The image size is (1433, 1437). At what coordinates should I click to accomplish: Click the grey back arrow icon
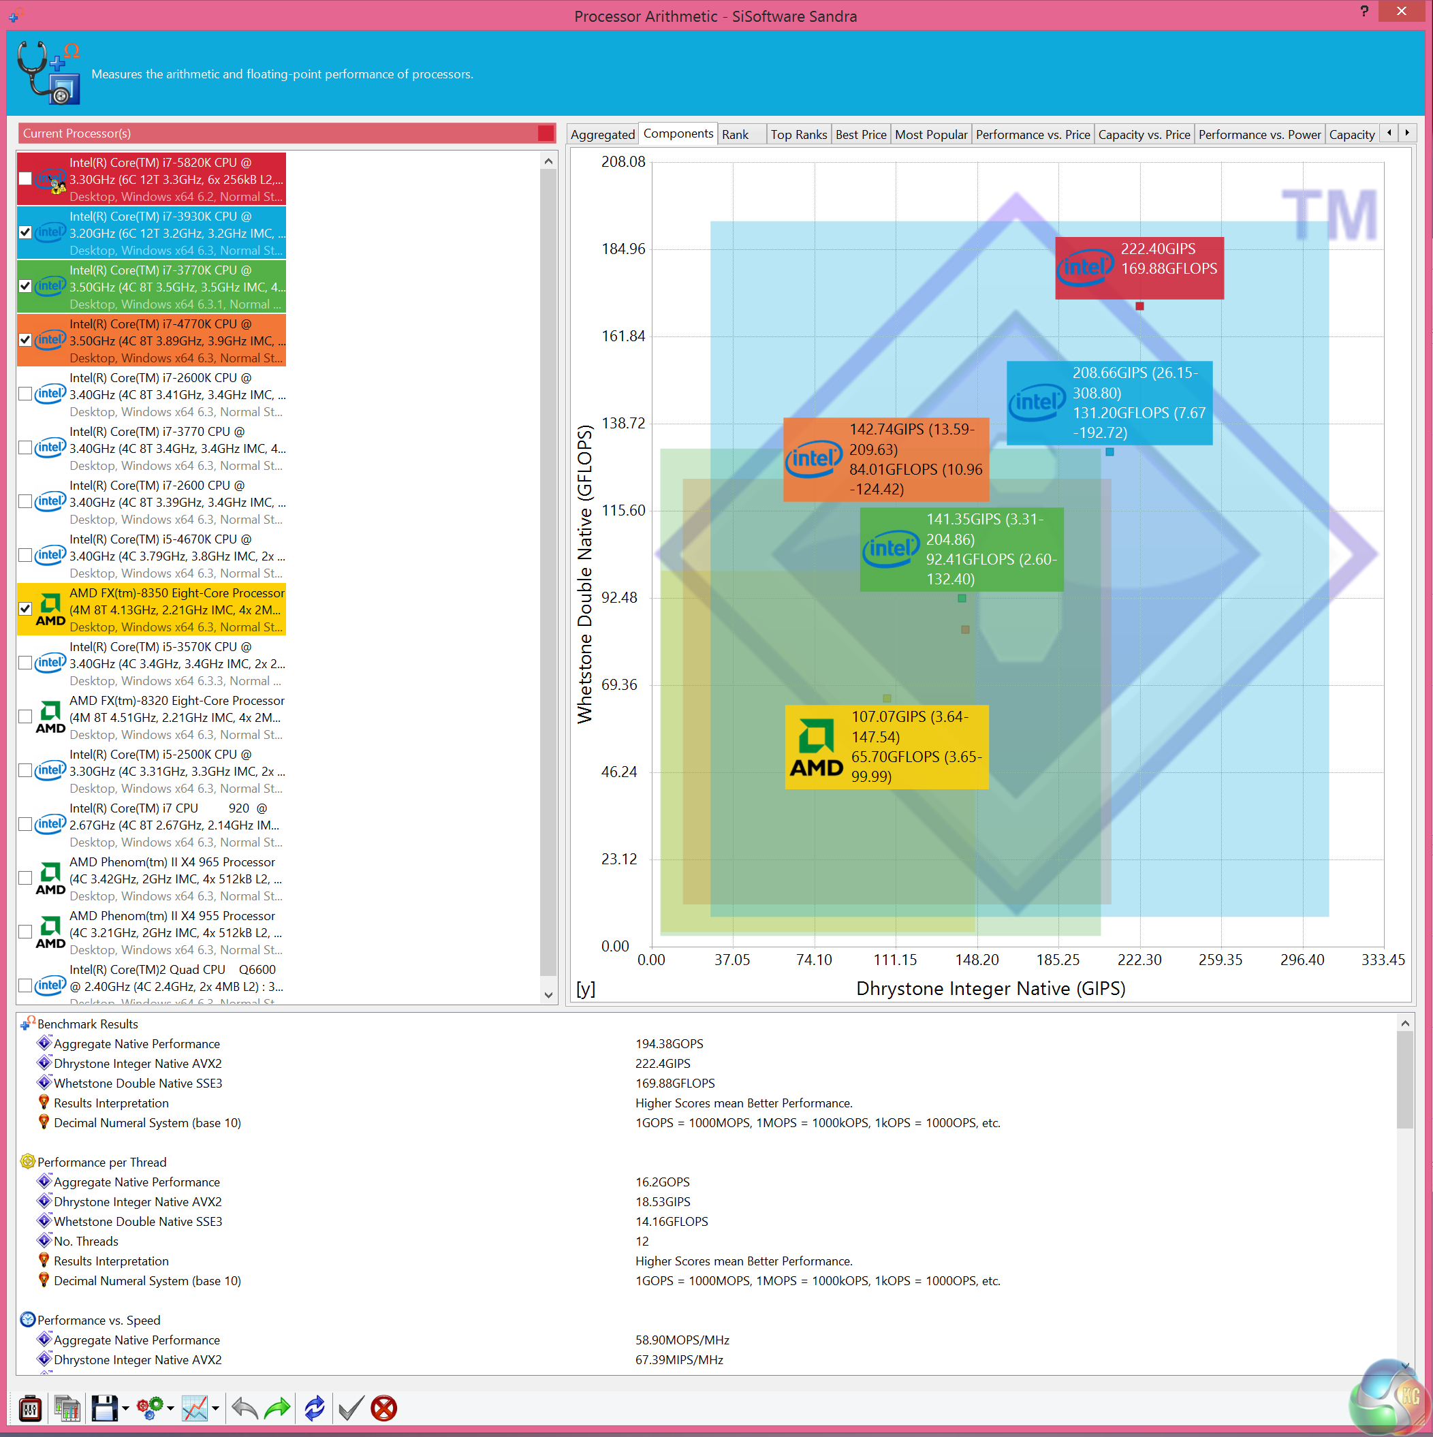coord(244,1408)
